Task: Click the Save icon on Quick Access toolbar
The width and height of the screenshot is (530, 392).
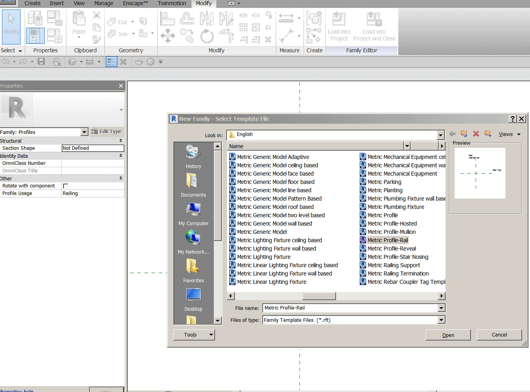Action: (x=41, y=61)
